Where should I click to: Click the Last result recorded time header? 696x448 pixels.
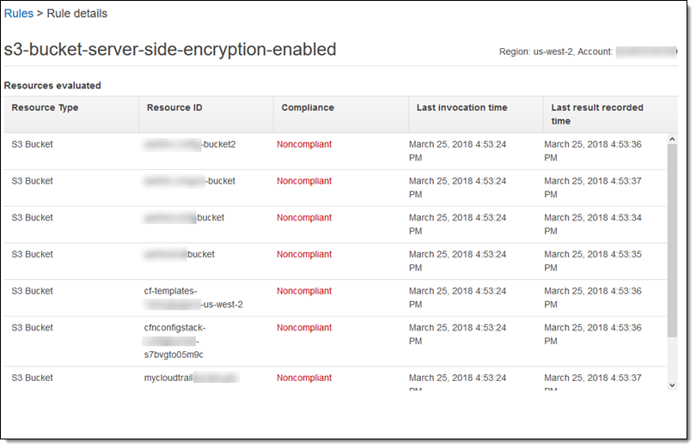pos(597,114)
